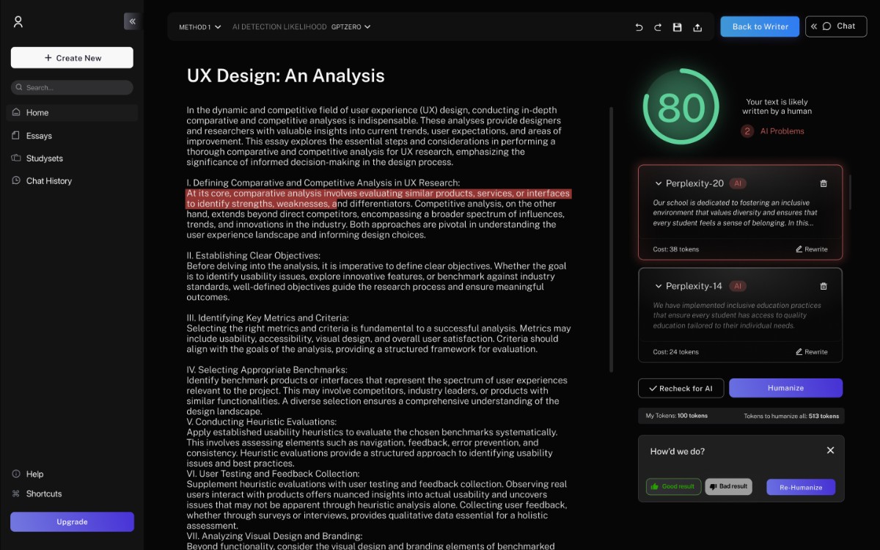Click the AI badge on Perplexity-20

click(x=738, y=183)
